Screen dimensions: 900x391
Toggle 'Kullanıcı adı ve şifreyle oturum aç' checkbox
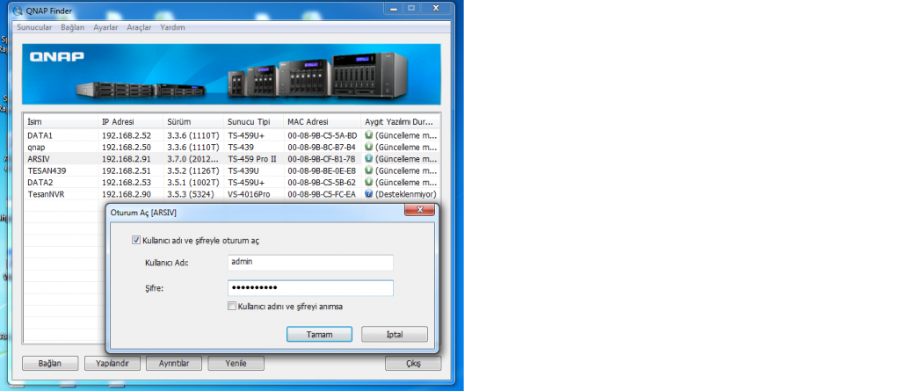pos(136,241)
